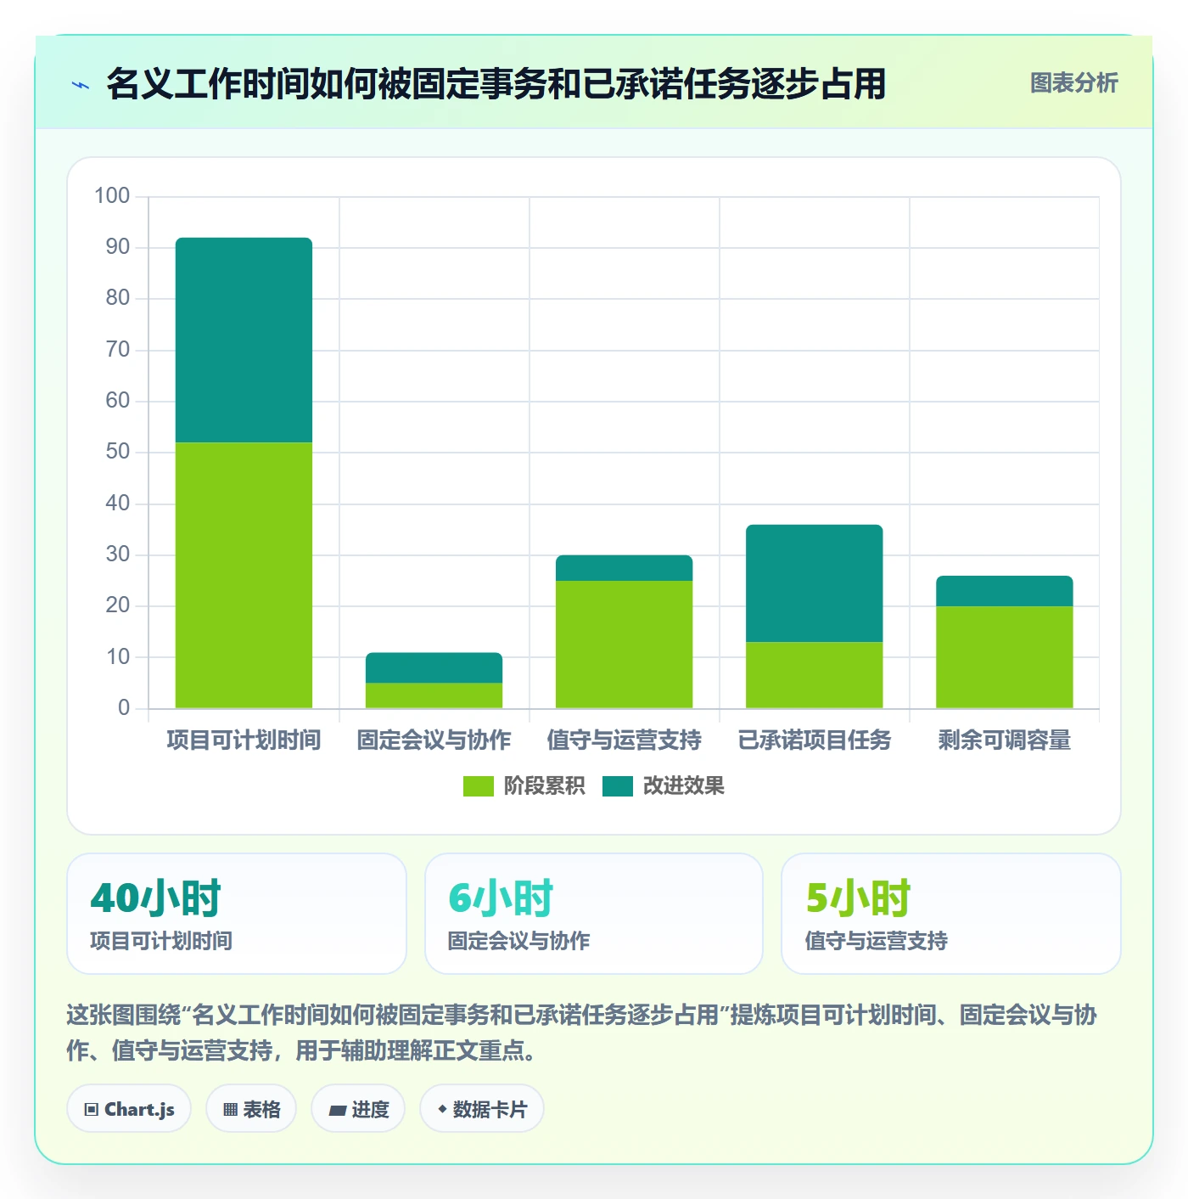The image size is (1188, 1199).
Task: Click the teal segment of 已承诺项目任务 bar
Action: [x=814, y=583]
